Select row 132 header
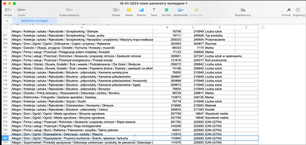The width and height of the screenshot is (306, 145). point(5,138)
